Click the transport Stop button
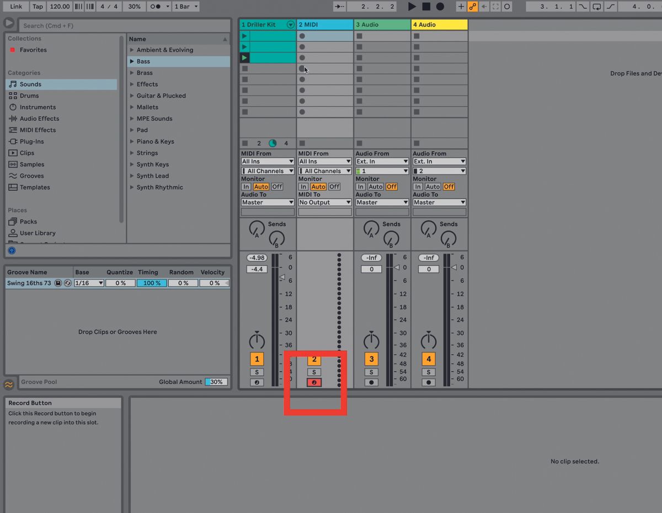 coord(426,7)
